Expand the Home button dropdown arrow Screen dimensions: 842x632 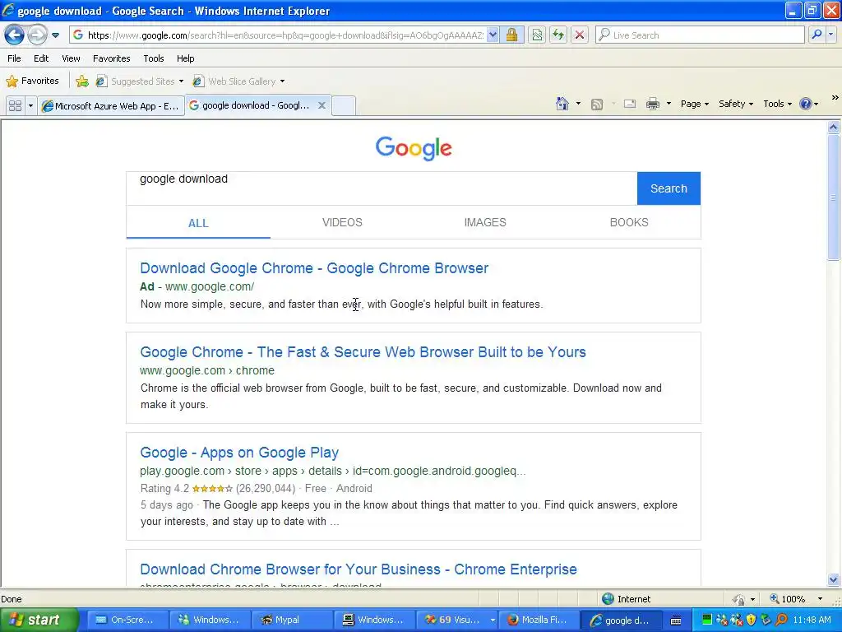[578, 104]
